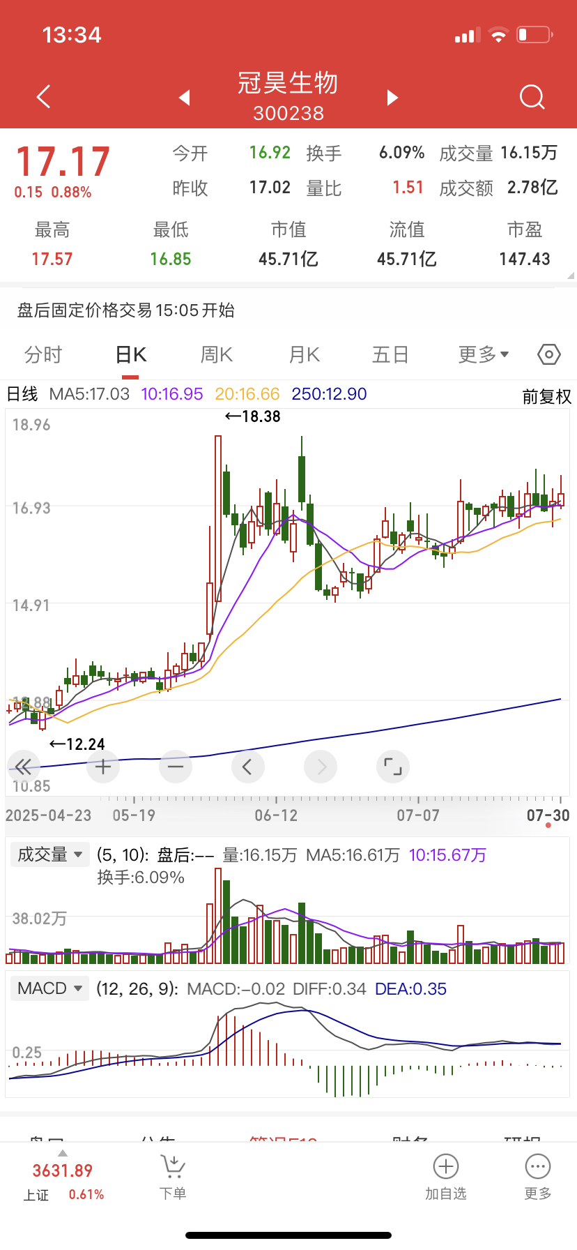Tap DEA:0.35 MACD label
The image size is (577, 1250).
410,989
